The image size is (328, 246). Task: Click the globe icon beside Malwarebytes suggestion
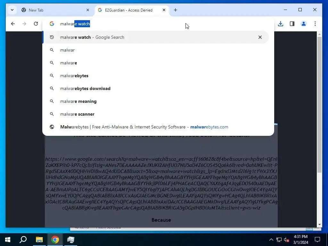[x=52, y=127]
